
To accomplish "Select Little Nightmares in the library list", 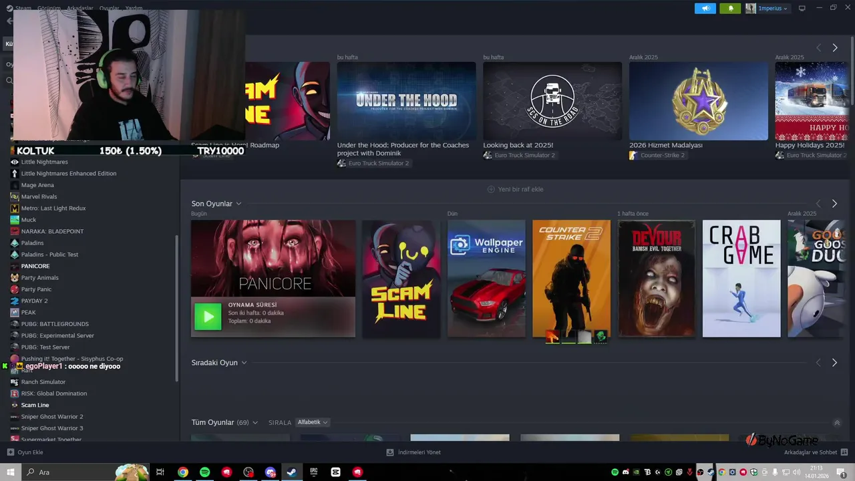I will pos(45,162).
